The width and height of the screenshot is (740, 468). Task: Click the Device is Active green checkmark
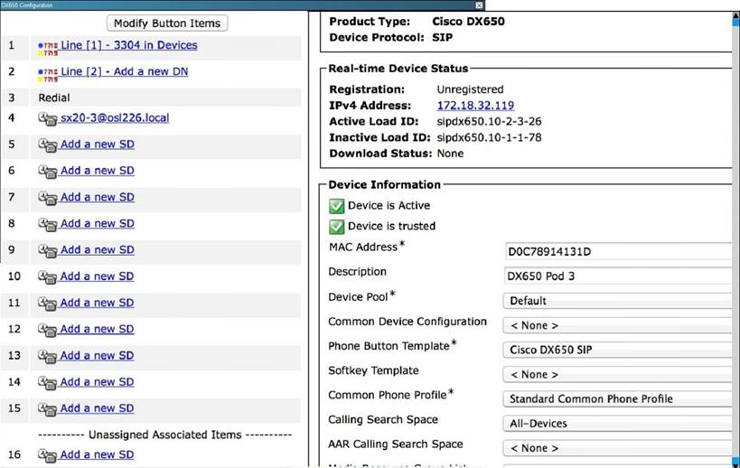(x=336, y=206)
